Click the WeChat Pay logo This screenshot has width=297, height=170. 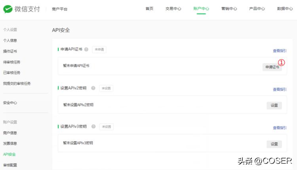click(22, 9)
